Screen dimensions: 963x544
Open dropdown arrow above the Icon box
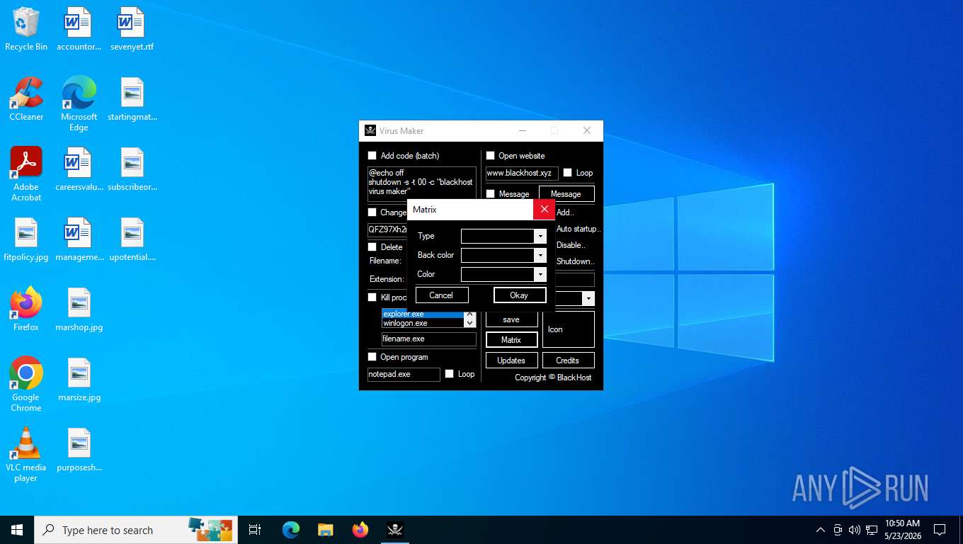click(588, 299)
